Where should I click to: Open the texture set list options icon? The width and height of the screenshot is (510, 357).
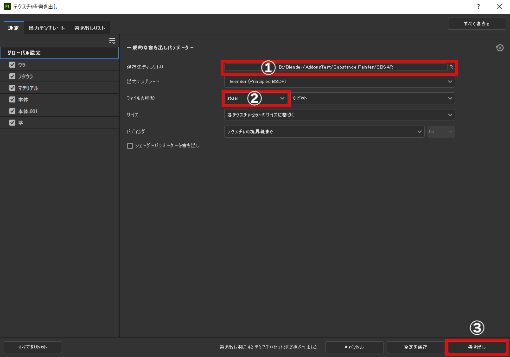[112, 40]
